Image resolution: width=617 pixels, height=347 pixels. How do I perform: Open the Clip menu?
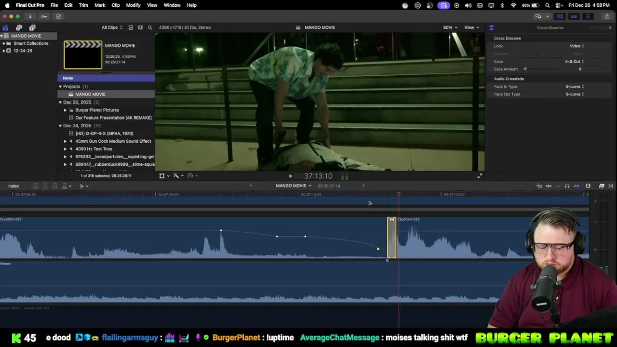(116, 5)
